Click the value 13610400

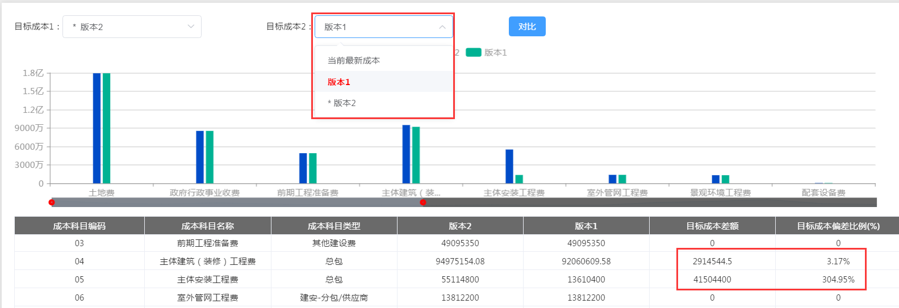586,279
